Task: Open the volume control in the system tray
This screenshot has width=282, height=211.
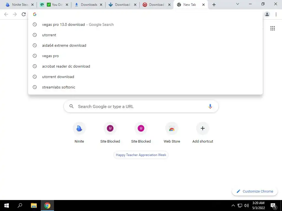Action: (246, 206)
